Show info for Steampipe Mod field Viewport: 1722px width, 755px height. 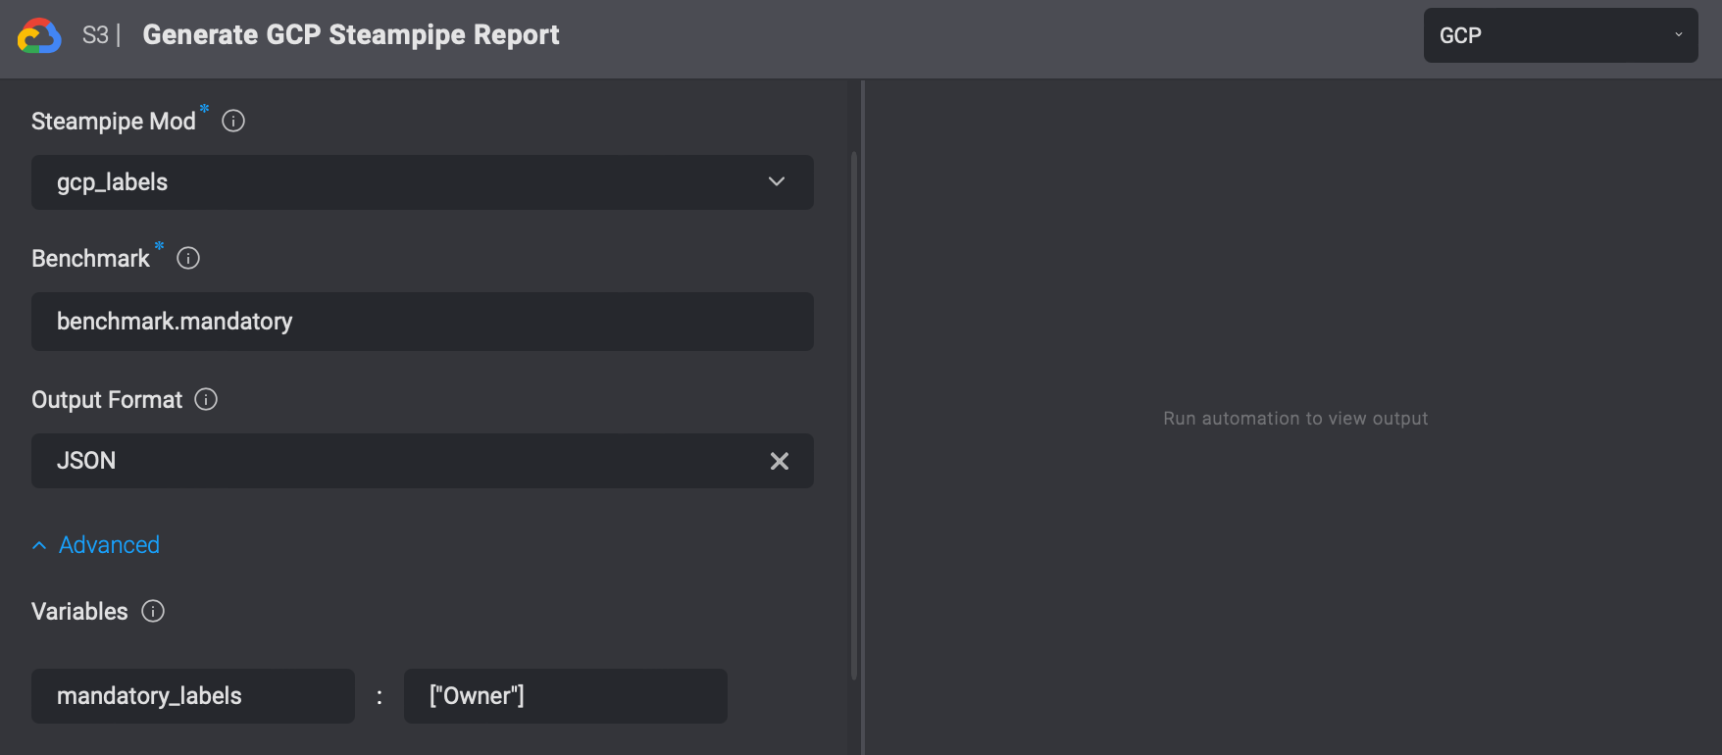pyautogui.click(x=233, y=121)
